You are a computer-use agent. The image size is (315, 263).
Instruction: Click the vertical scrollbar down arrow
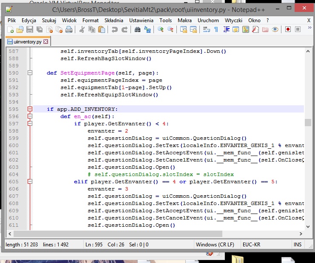[x=308, y=226]
